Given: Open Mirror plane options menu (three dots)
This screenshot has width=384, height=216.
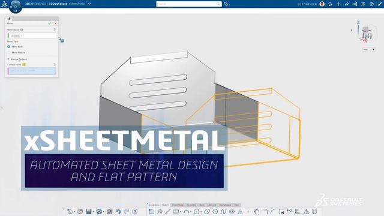Looking at the screenshot, I should click(x=54, y=29).
